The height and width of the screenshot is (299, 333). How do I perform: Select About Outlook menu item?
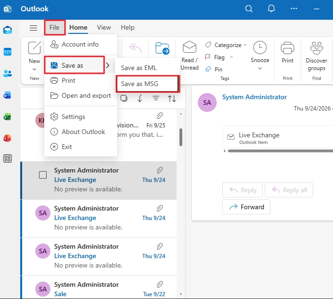[x=81, y=132]
